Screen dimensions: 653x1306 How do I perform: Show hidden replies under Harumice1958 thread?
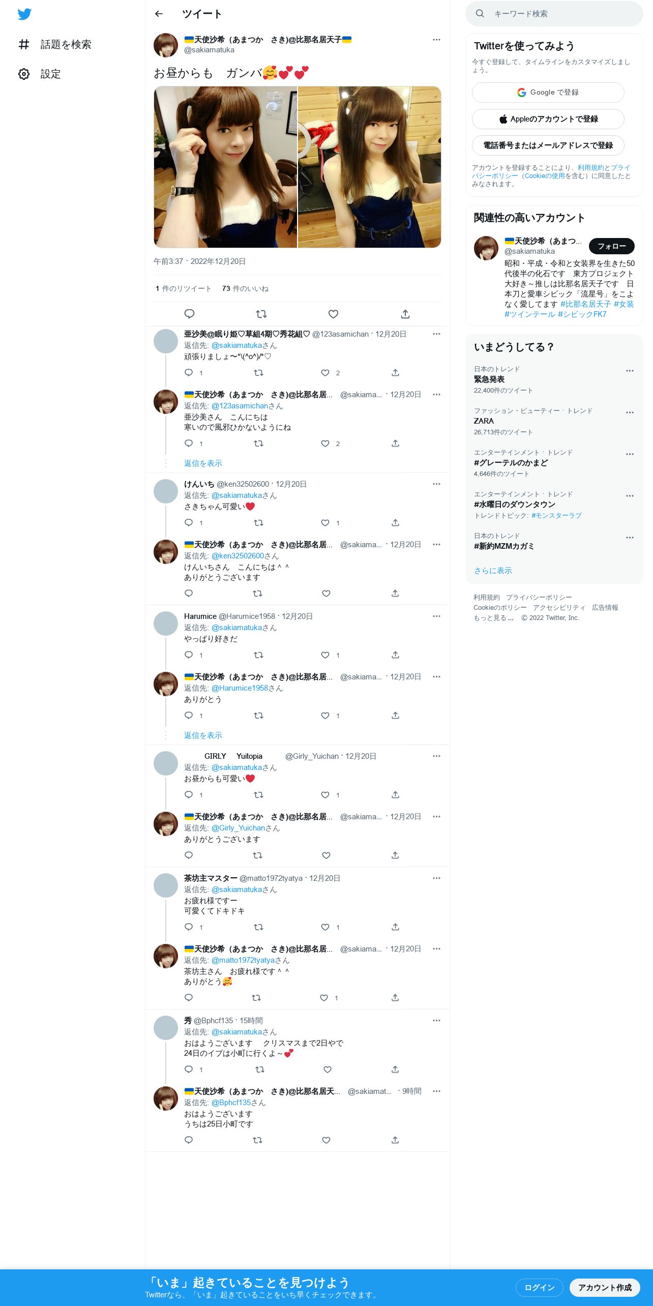coord(203,735)
